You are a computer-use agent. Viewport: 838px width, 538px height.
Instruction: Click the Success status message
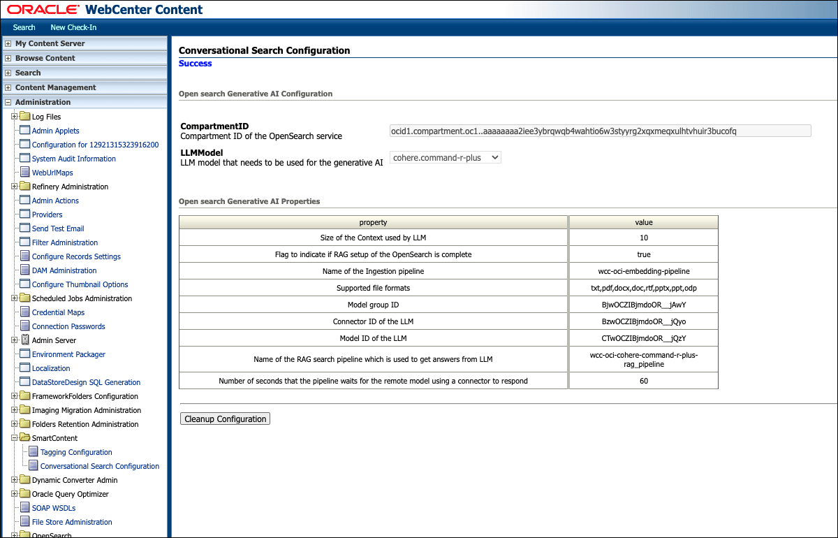(196, 64)
